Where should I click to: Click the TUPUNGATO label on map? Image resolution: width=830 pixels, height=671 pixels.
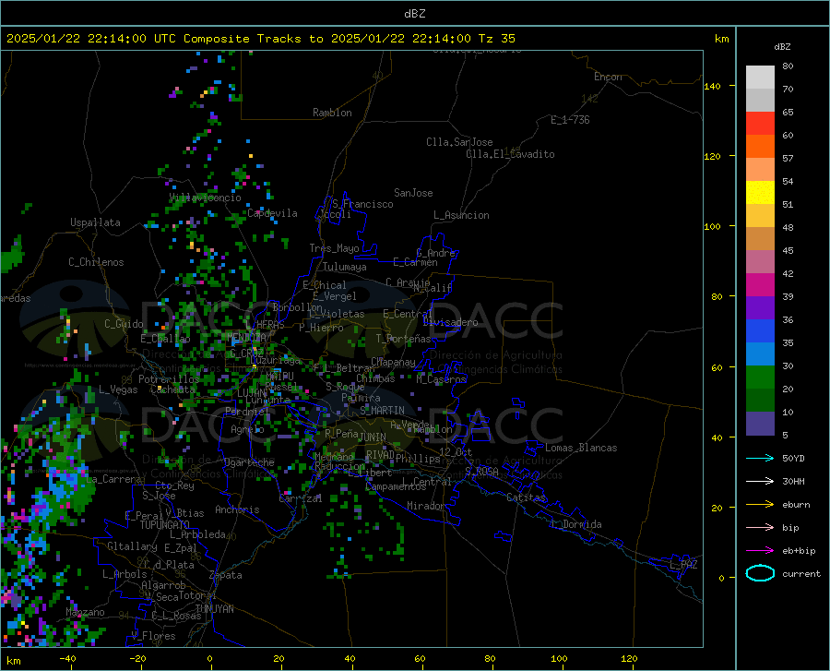(x=165, y=525)
